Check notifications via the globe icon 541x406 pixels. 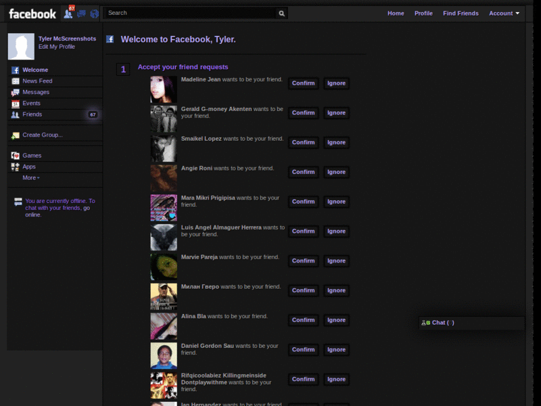93,12
